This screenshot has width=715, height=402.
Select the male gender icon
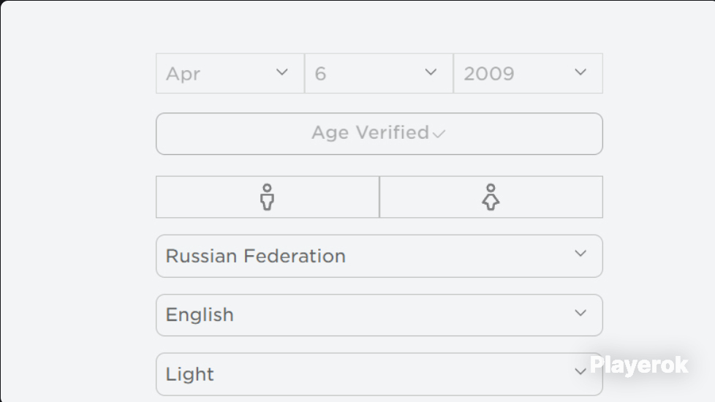tap(268, 197)
